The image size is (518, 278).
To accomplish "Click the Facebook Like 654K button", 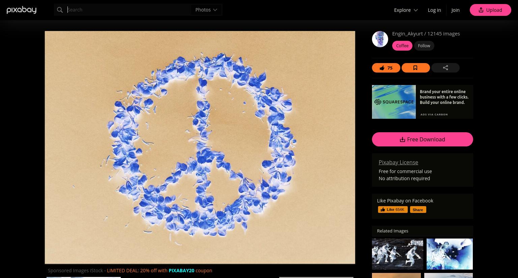I will [x=393, y=210].
